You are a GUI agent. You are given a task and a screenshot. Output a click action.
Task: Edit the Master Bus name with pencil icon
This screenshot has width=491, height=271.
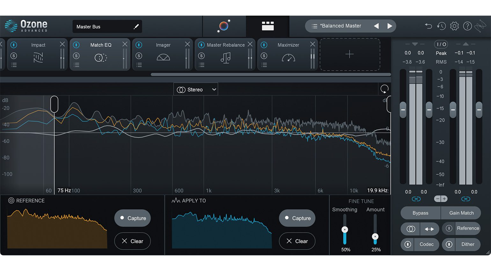click(x=136, y=26)
